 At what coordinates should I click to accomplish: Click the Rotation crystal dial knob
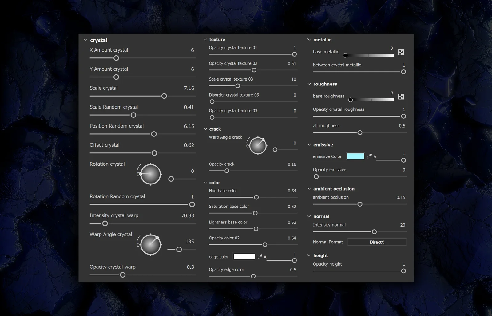coord(150,174)
